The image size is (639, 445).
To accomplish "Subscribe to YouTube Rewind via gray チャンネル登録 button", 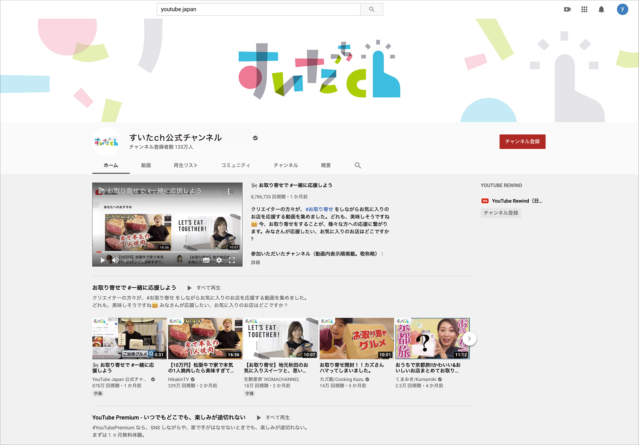I will click(501, 213).
